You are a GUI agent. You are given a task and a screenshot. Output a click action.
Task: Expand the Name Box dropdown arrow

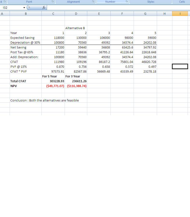tap(24, 7)
